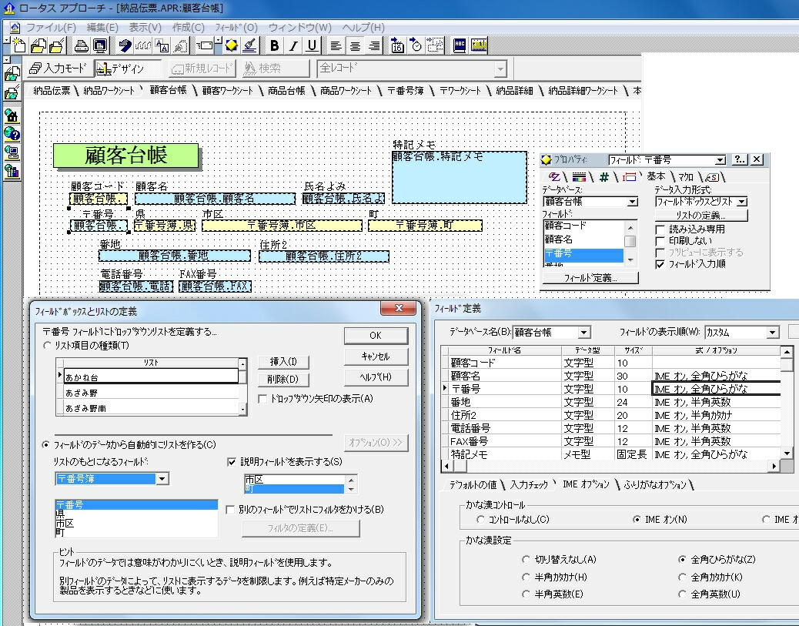Image resolution: width=799 pixels, height=626 pixels.
Task: Open text font tab in Properties panel
Action: (x=554, y=177)
